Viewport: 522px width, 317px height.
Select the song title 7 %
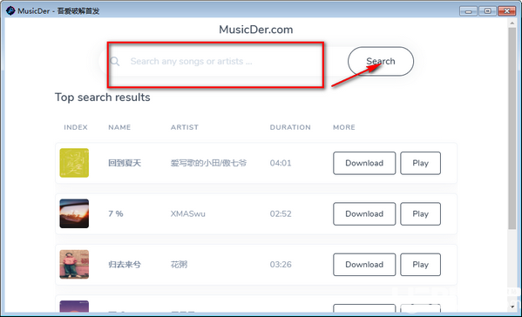coord(116,213)
